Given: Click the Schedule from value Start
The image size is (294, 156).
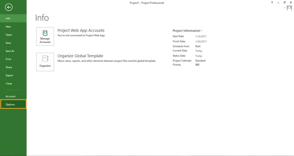Looking at the screenshot, I should 198,46.
